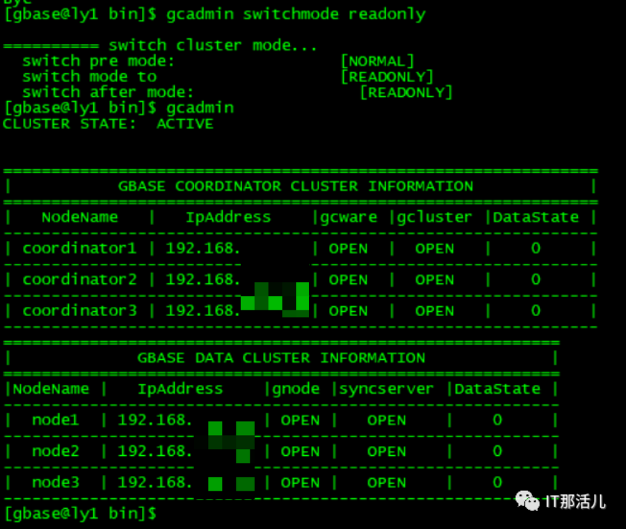Click the final '[gbase@ly1 bin]$' prompt
Viewport: 626px width, 529px height.
click(x=80, y=514)
